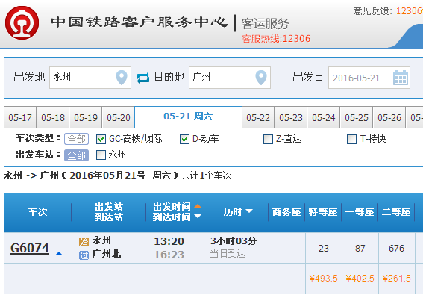Check Z-直达 train type
Screen dimensions: 423x298
(268, 140)
